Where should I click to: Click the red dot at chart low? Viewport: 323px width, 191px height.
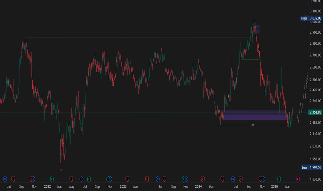click(61, 170)
